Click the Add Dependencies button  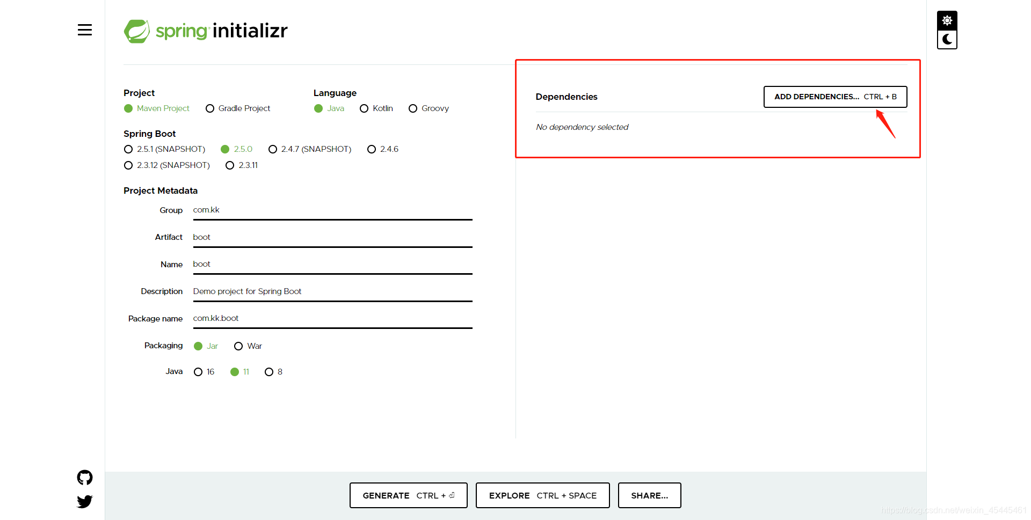(x=835, y=97)
